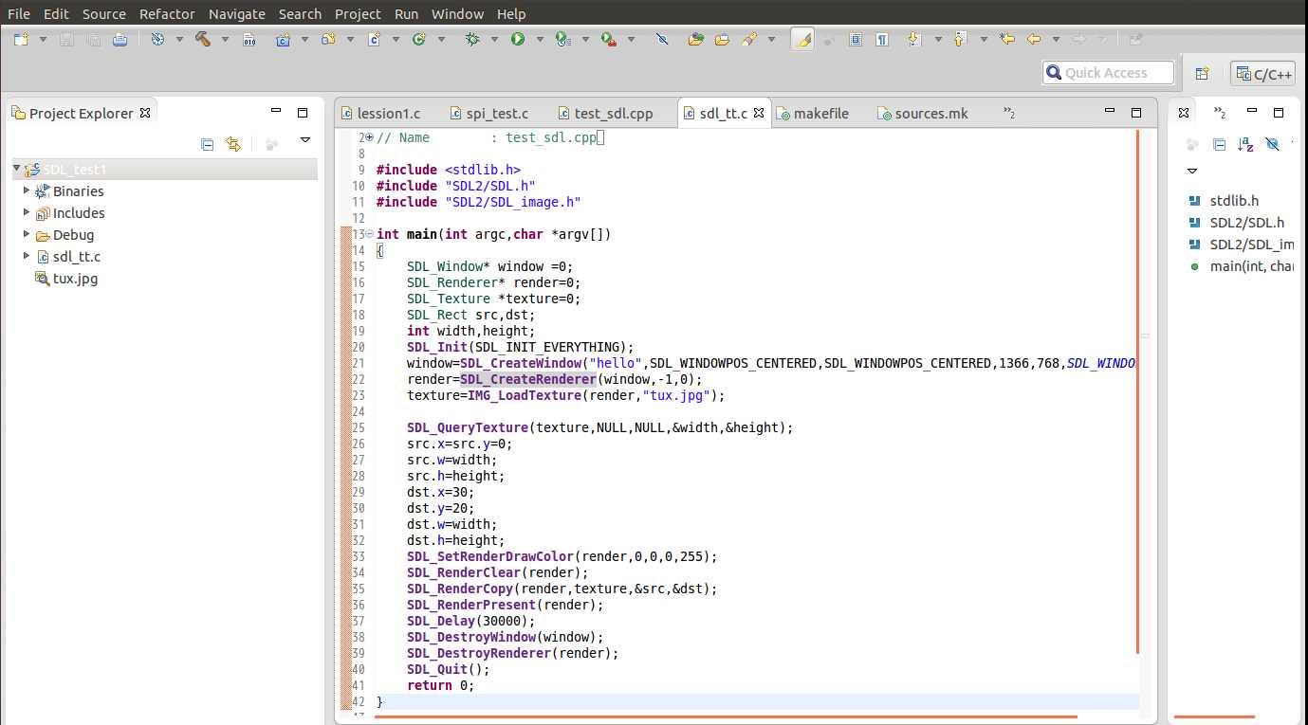Switch to makefile editor tab

coord(813,113)
